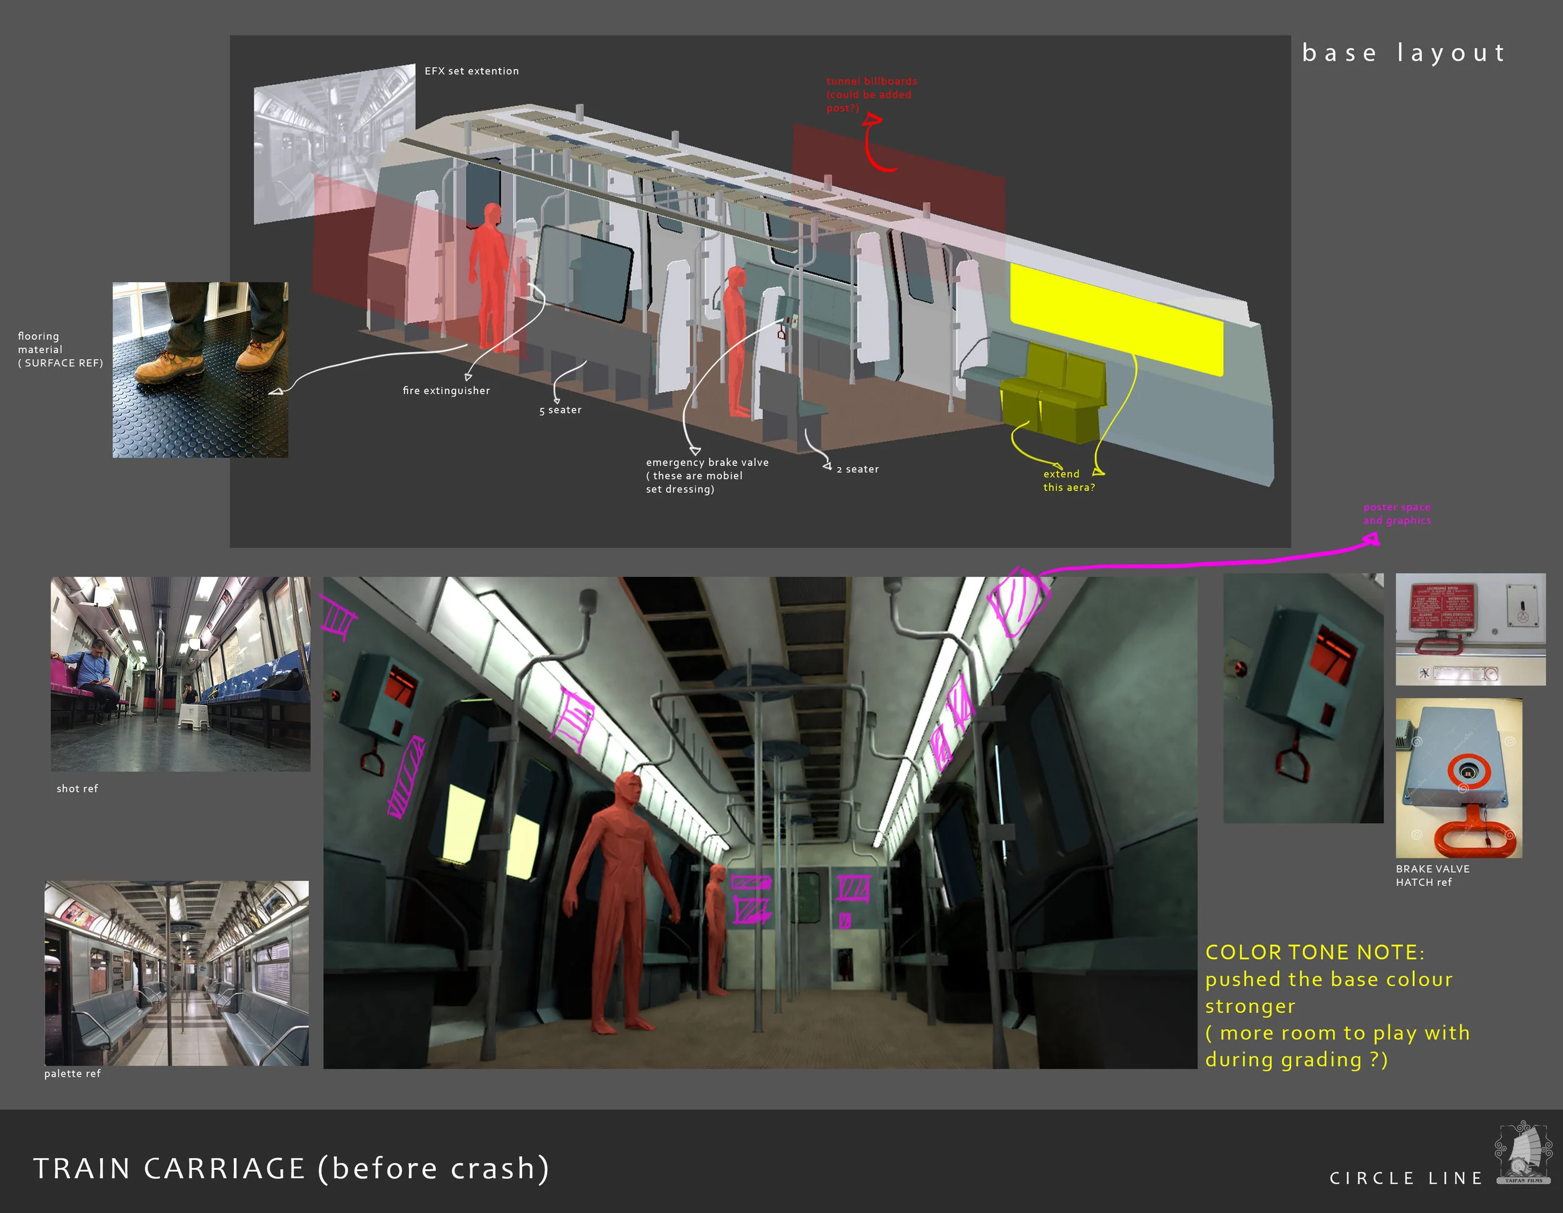Click the TRAIN CARRIAGE title in footer
This screenshot has height=1213, width=1563.
tap(291, 1168)
